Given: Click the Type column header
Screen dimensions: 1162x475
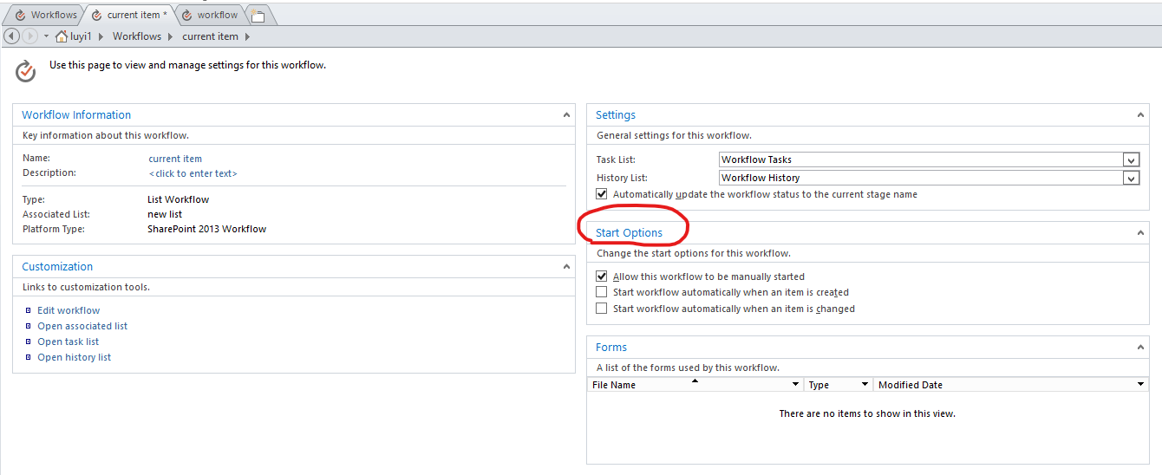Looking at the screenshot, I should click(838, 385).
